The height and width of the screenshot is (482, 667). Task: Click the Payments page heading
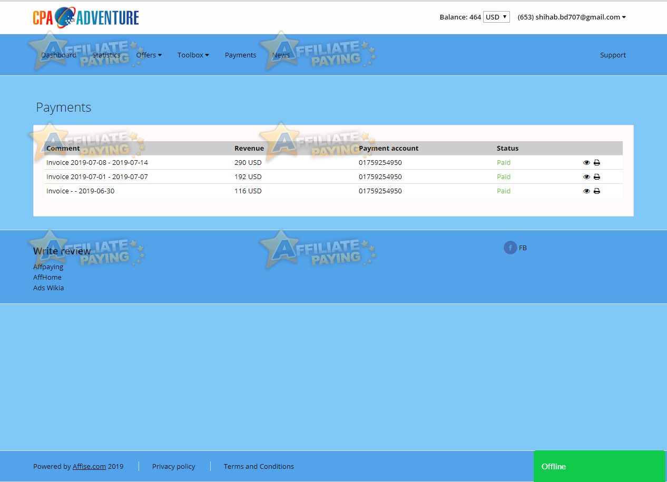point(64,107)
